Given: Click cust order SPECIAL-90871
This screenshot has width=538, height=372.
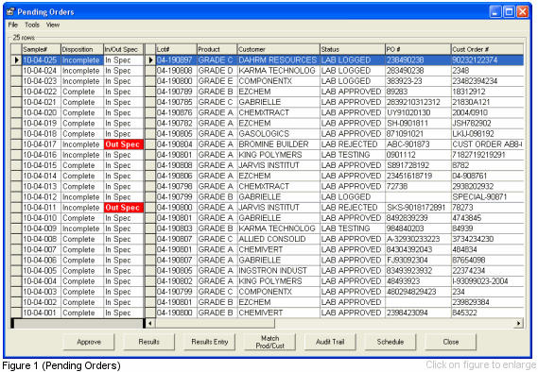Looking at the screenshot, I should (x=487, y=197).
